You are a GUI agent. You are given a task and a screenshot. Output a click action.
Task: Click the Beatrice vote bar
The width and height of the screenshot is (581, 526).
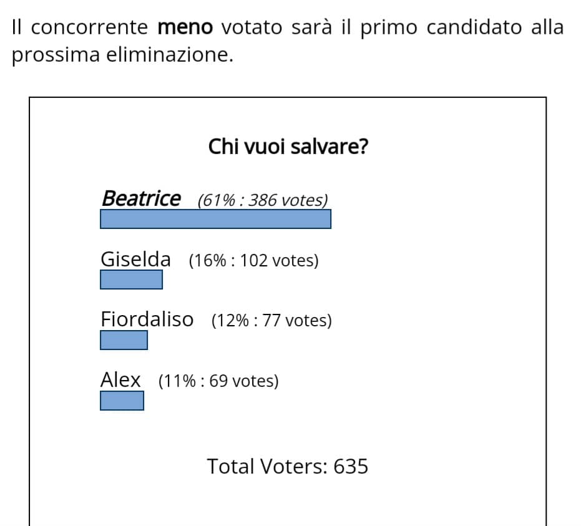click(215, 219)
